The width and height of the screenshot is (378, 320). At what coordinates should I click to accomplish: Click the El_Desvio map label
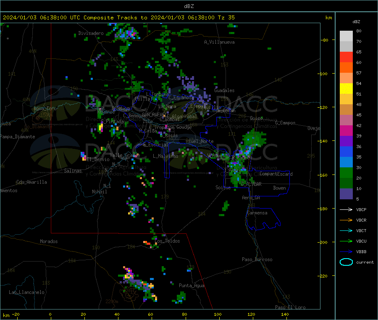click(x=98, y=159)
